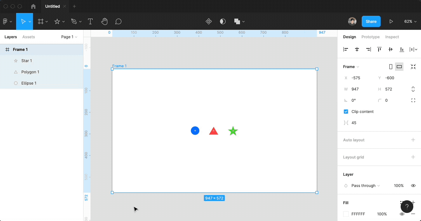Select the Polygon 1 layer
This screenshot has width=421, height=221.
coord(30,72)
